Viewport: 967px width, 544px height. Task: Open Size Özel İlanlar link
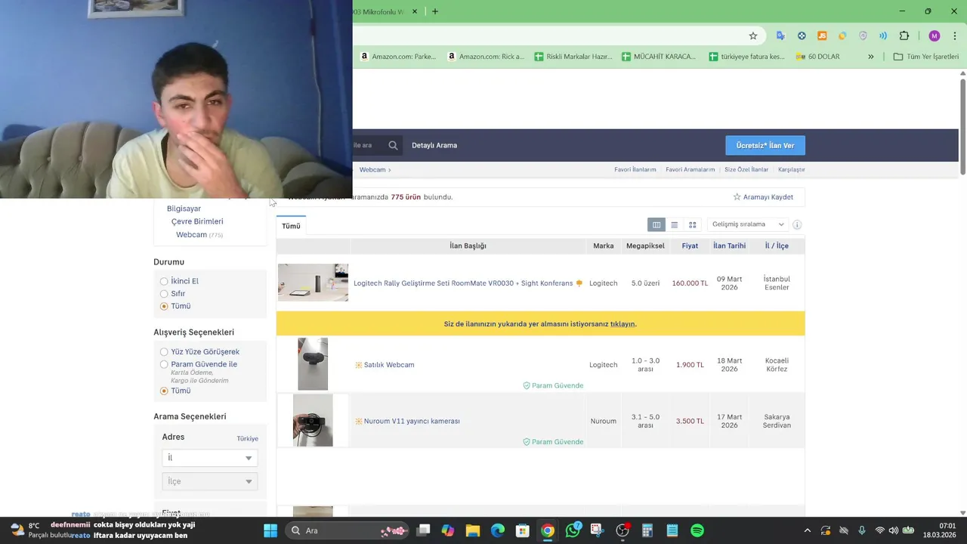coord(746,169)
